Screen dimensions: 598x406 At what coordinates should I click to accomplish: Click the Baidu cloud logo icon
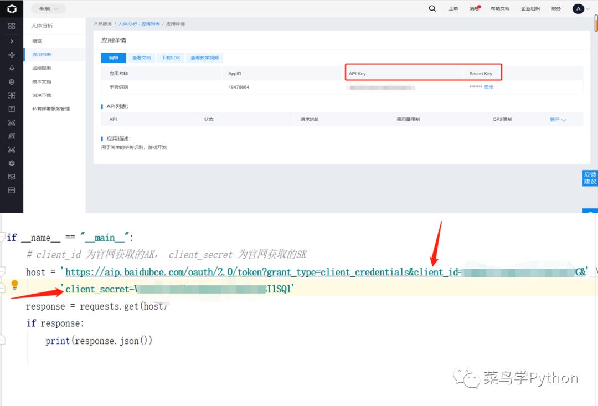click(x=12, y=8)
